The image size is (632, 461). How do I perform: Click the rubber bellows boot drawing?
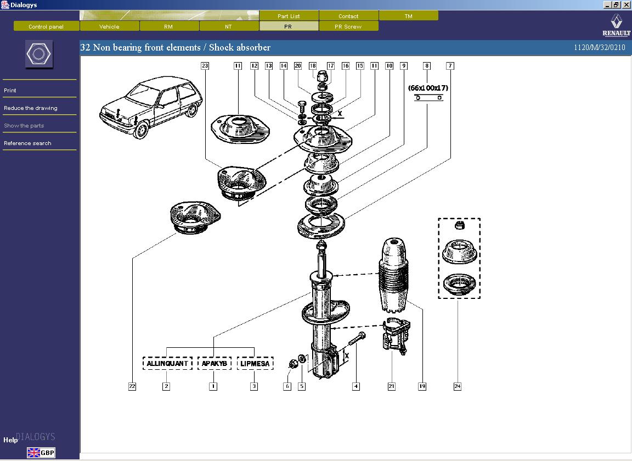click(x=394, y=275)
